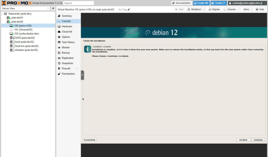
Task: Open the Server View gear settings
Action: [53, 8]
